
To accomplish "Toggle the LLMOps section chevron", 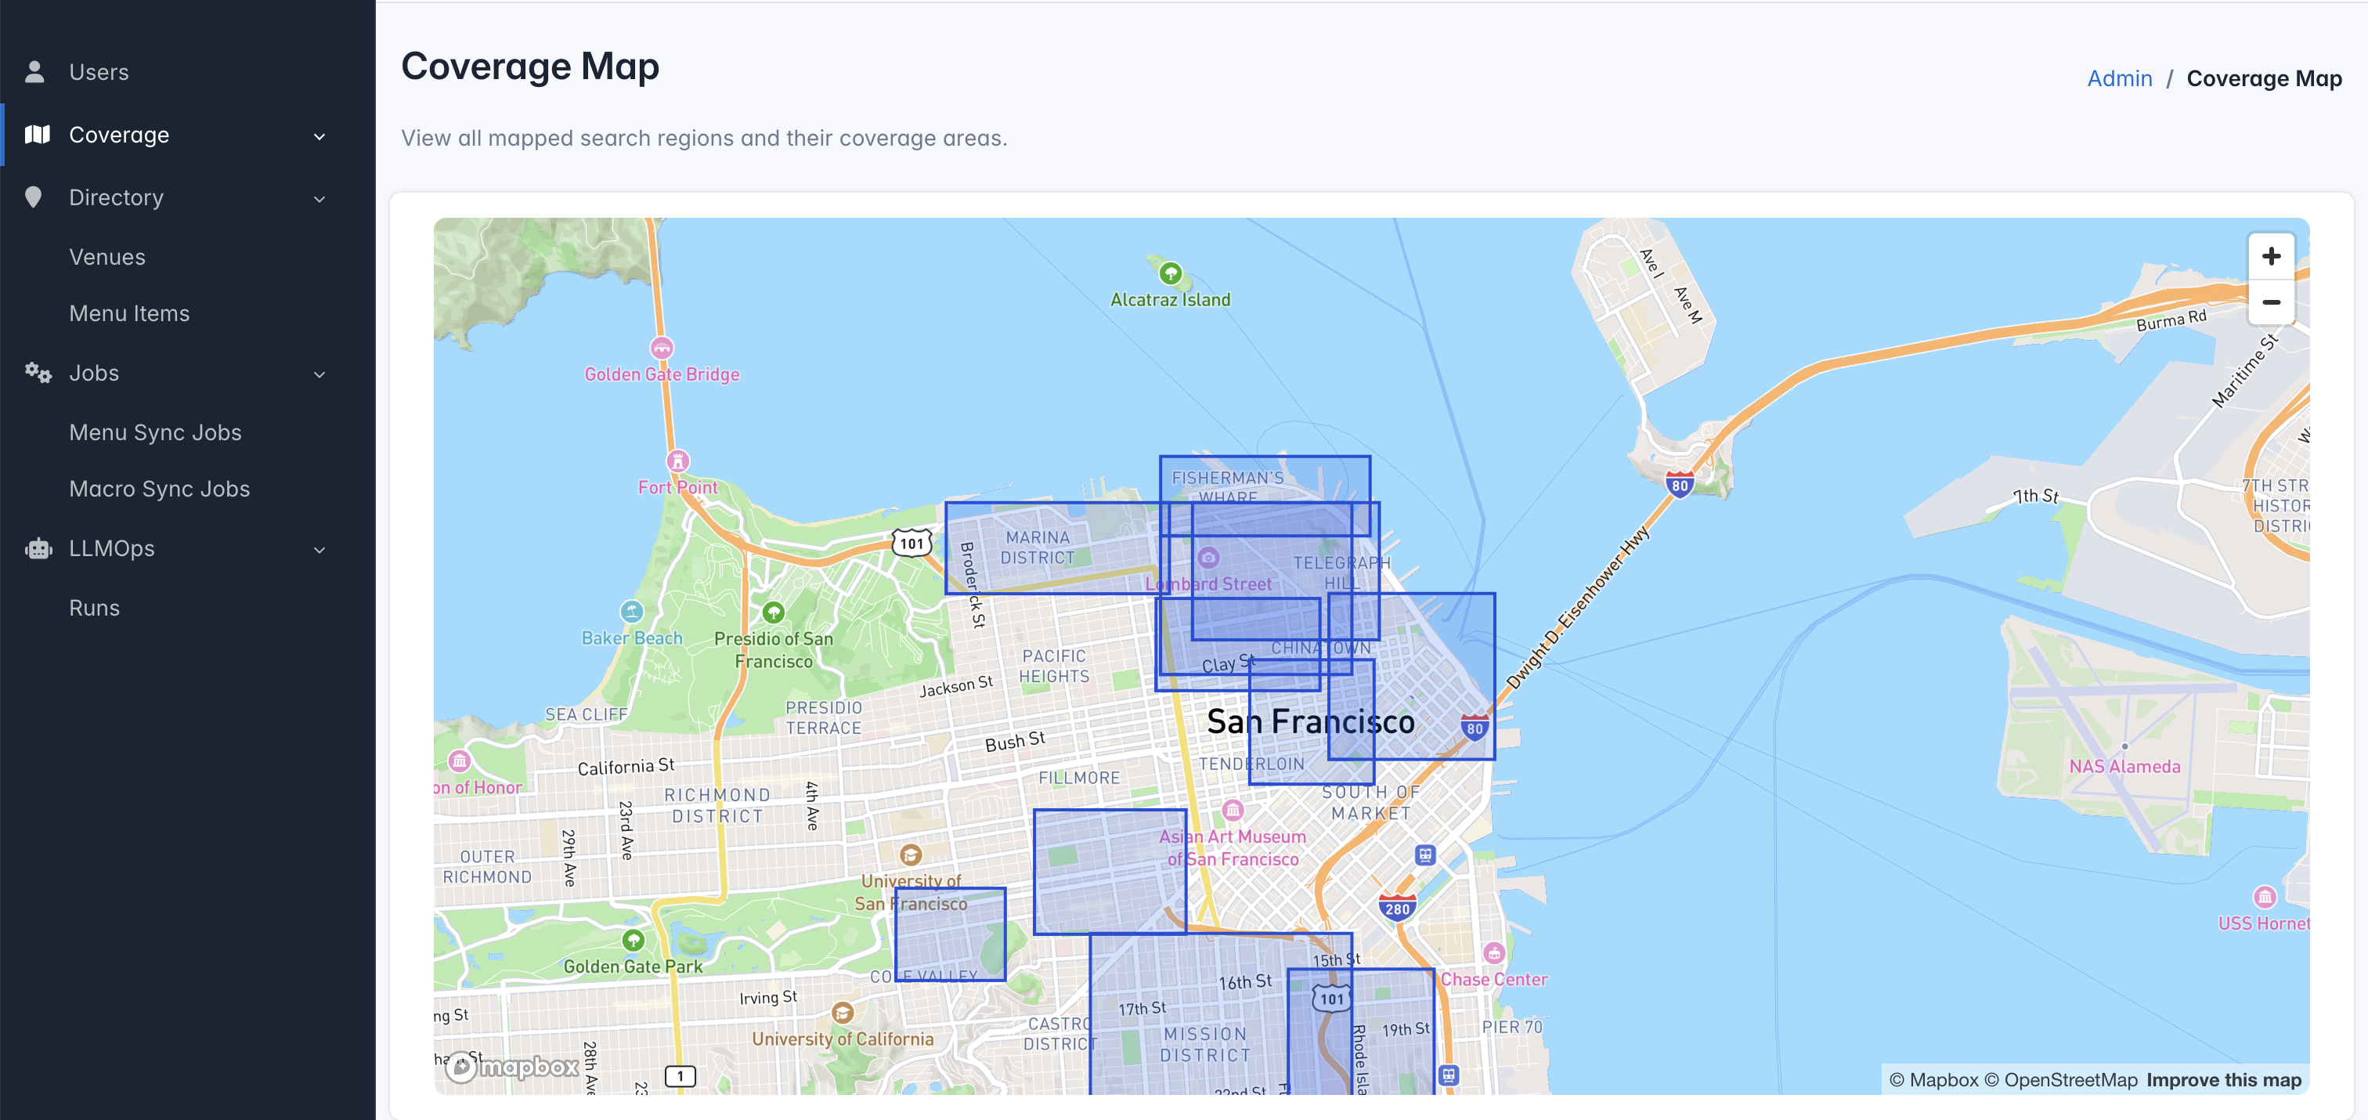I will pos(319,550).
